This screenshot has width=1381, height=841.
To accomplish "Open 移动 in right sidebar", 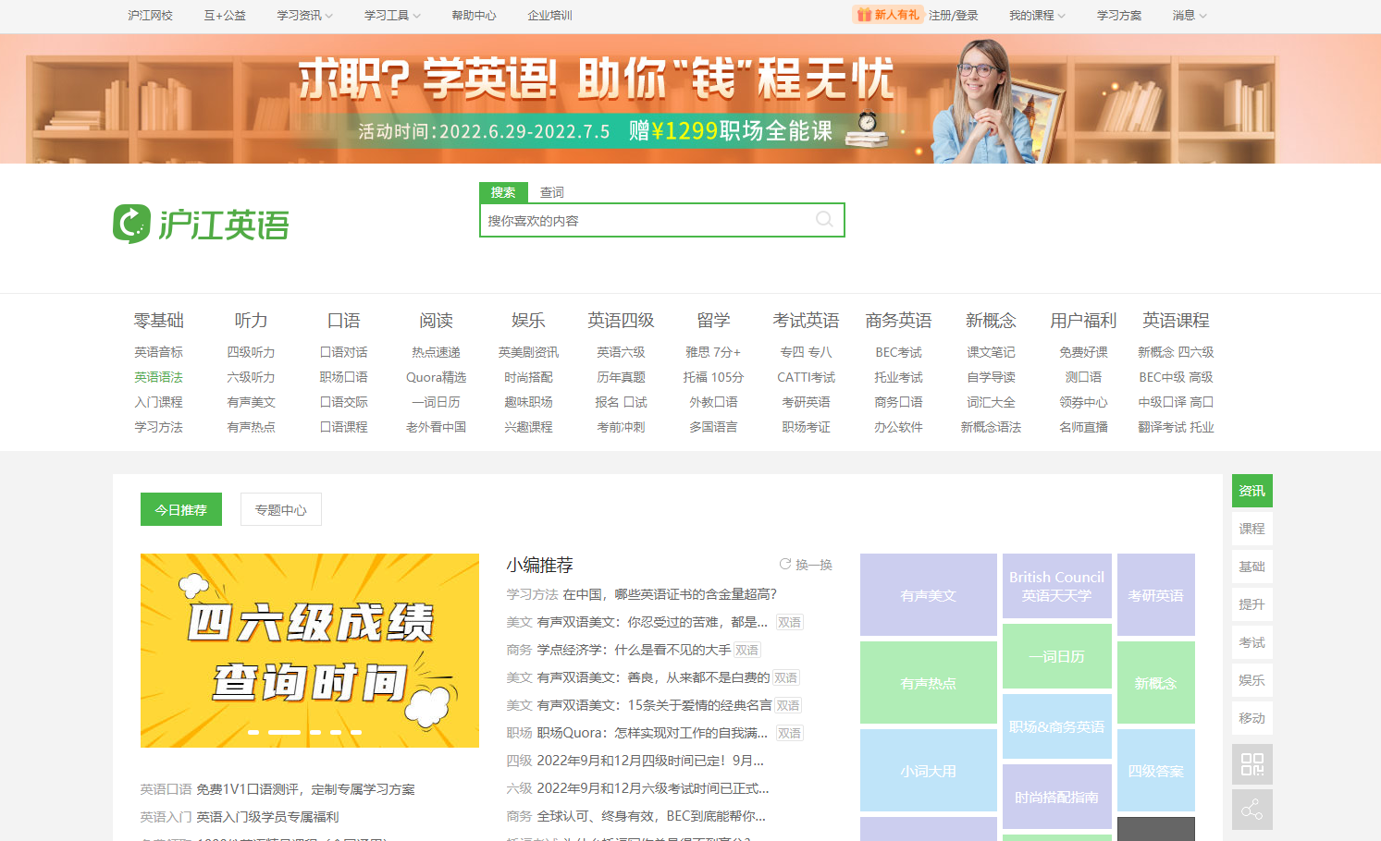I will coord(1252,718).
